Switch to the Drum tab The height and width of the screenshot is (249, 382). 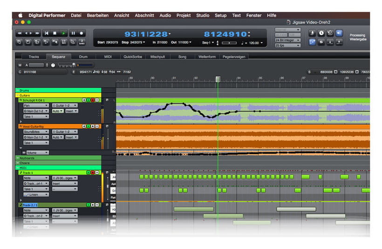83,57
